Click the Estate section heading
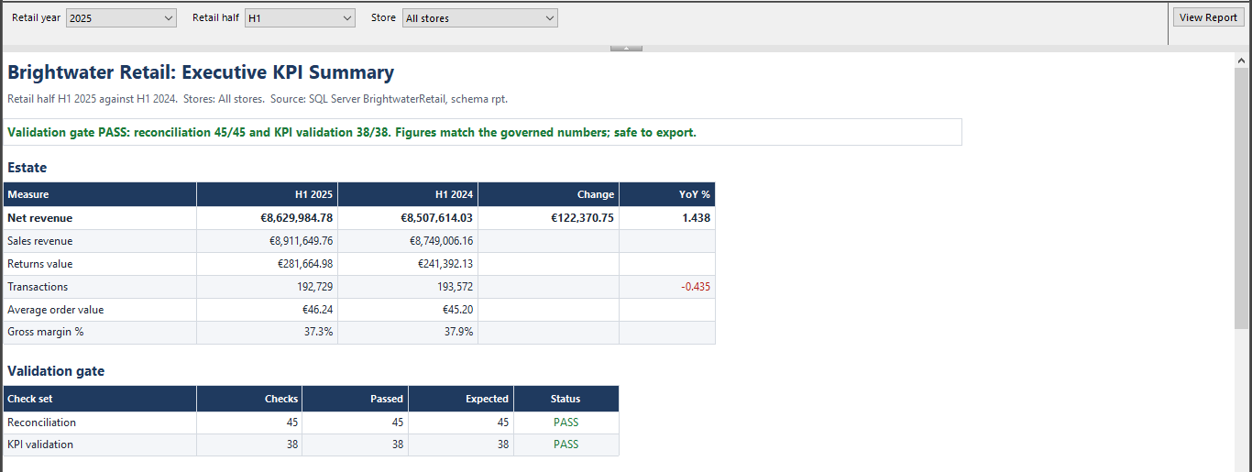This screenshot has width=1252, height=472. [27, 168]
